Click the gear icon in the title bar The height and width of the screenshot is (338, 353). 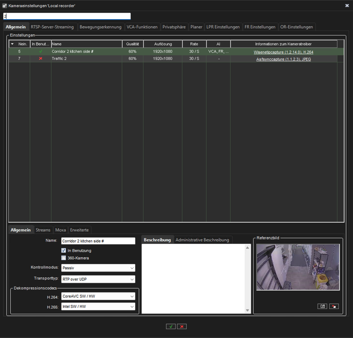5,5
